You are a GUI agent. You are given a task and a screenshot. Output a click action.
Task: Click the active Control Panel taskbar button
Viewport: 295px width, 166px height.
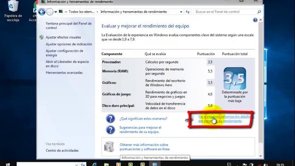(155, 164)
